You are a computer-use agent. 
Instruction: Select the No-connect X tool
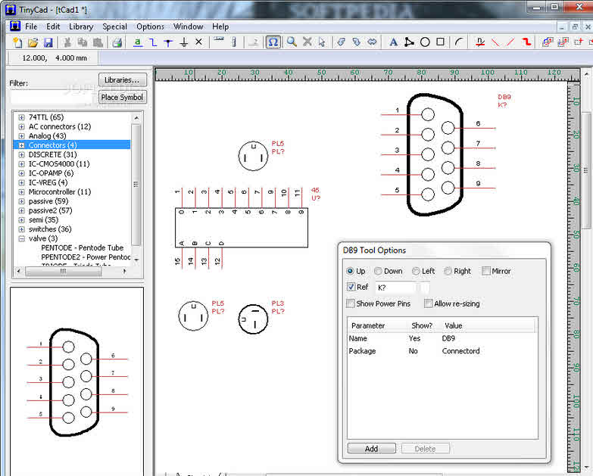[x=198, y=42]
